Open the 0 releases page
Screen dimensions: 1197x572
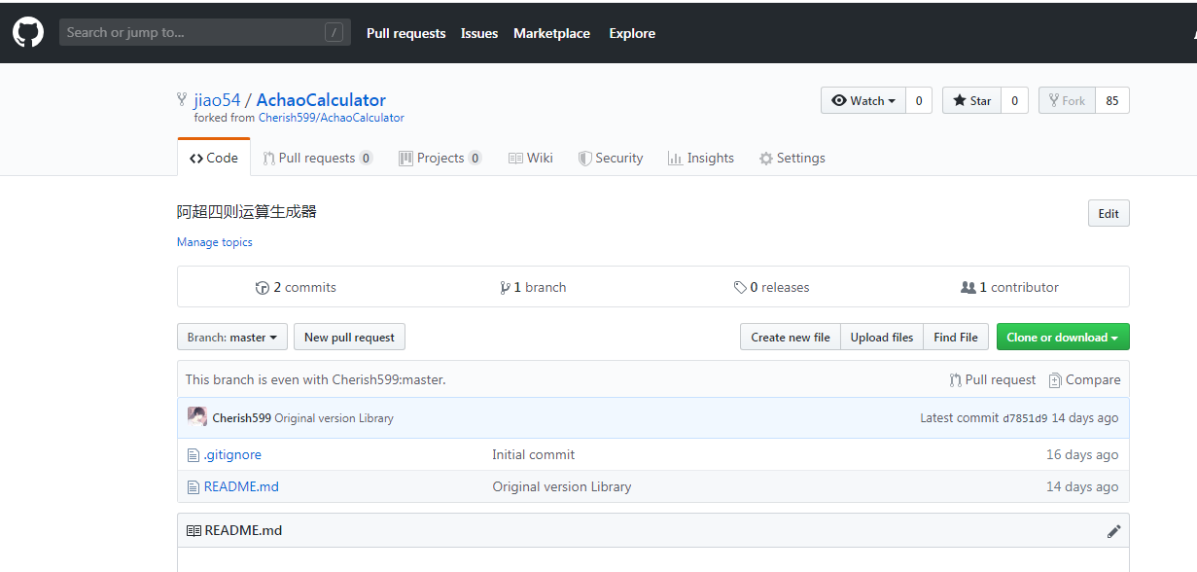tap(772, 287)
